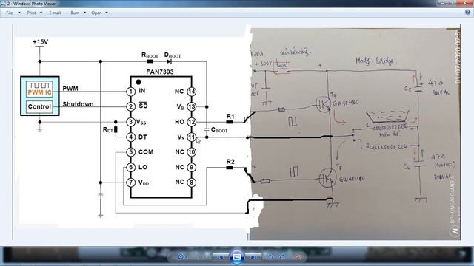
Task: Go to the next picture
Action: point(253,257)
